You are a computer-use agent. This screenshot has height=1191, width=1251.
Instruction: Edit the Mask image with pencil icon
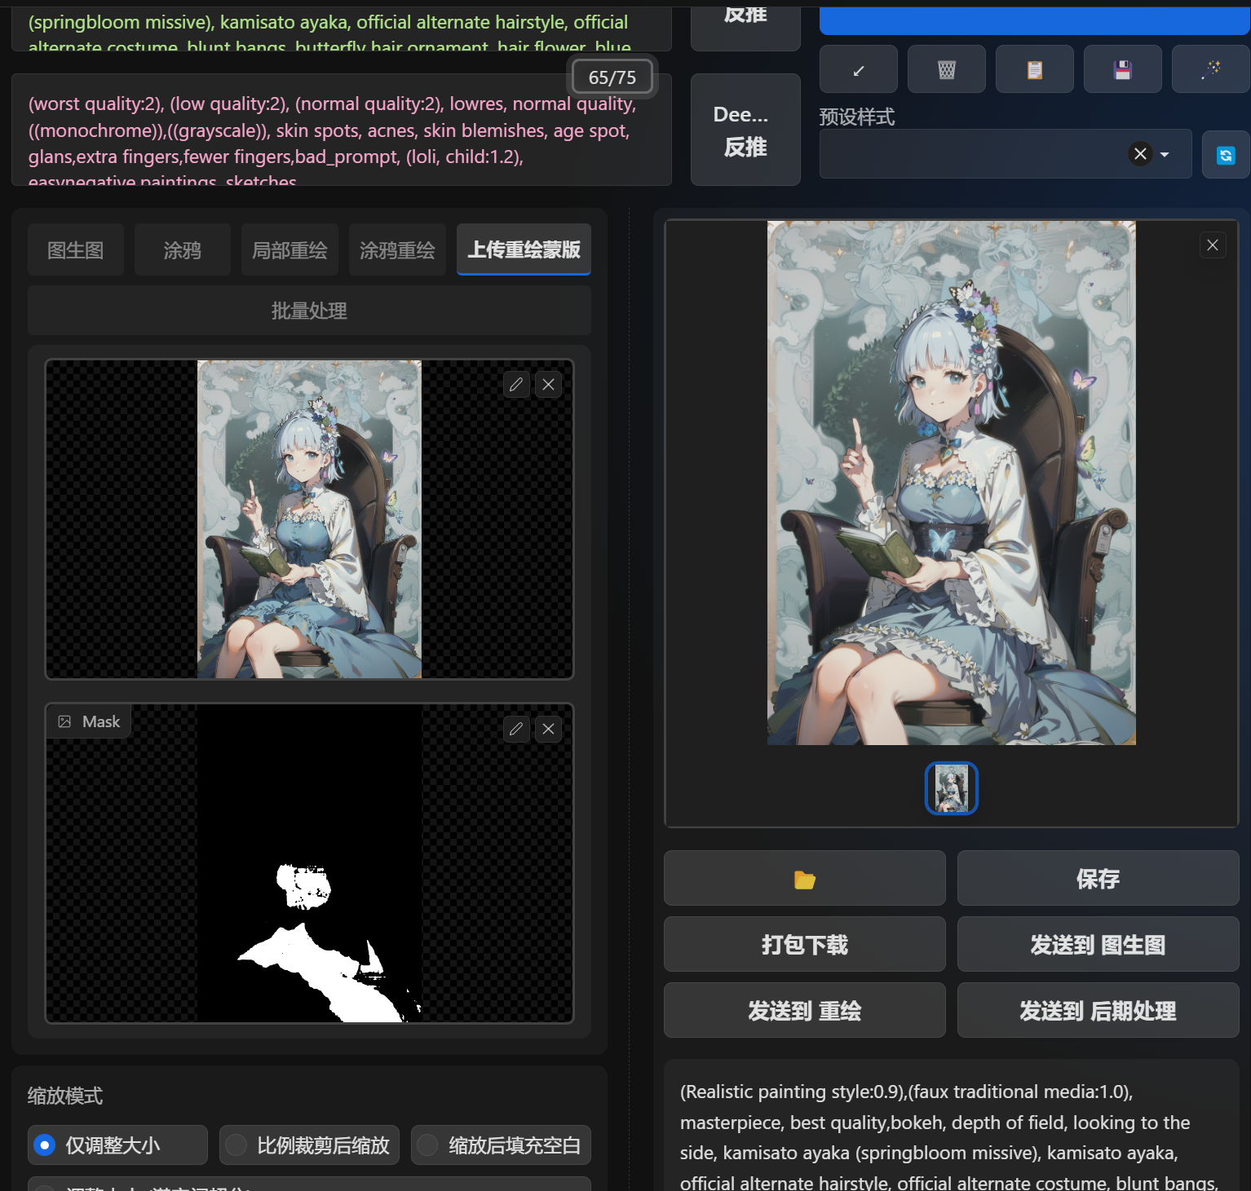[x=516, y=729]
